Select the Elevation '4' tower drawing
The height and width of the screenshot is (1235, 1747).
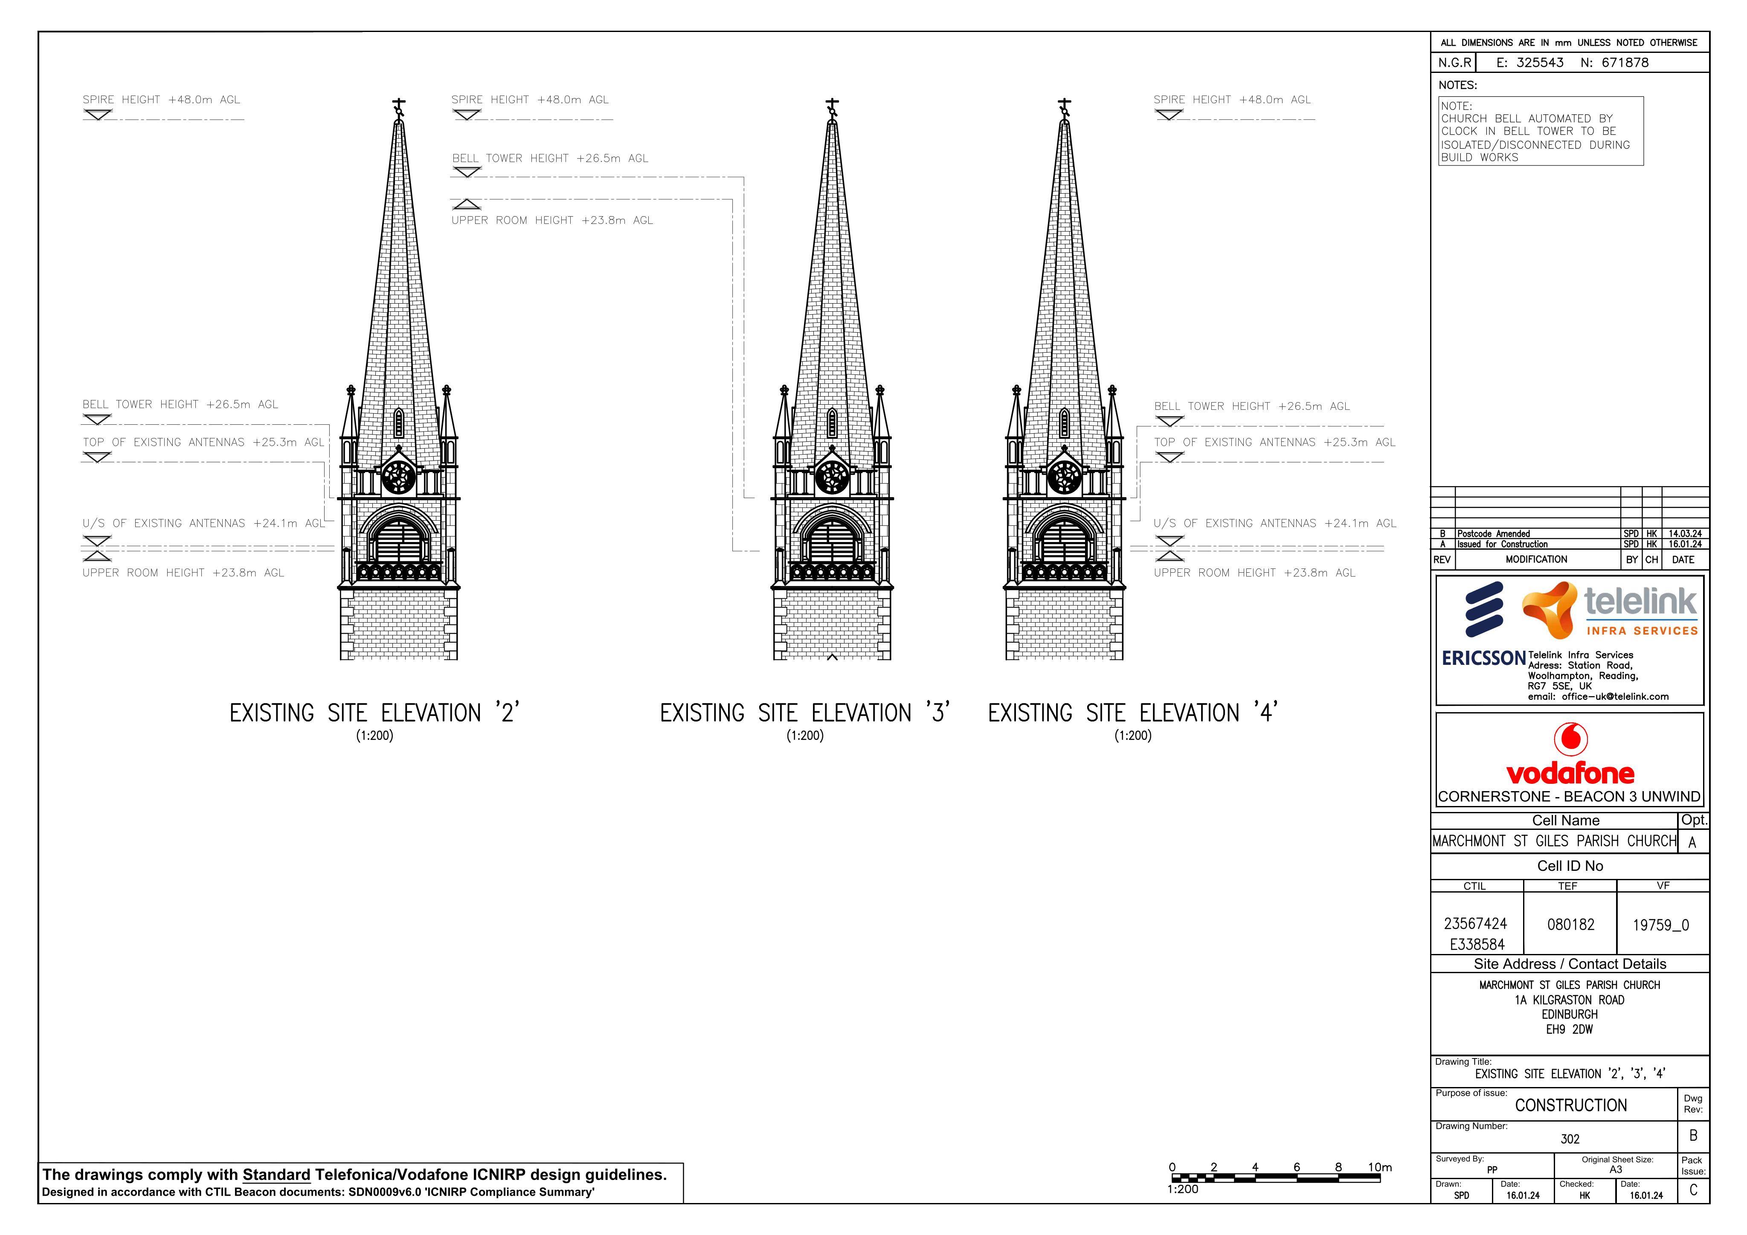tap(1065, 379)
